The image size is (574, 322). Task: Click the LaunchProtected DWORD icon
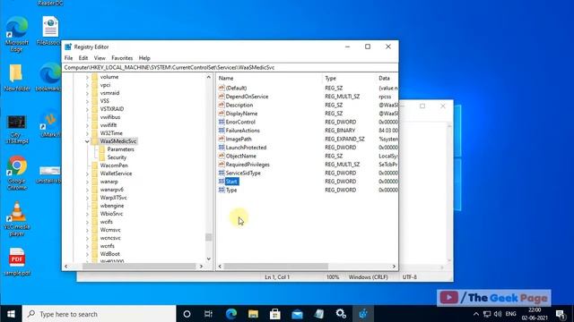click(222, 148)
